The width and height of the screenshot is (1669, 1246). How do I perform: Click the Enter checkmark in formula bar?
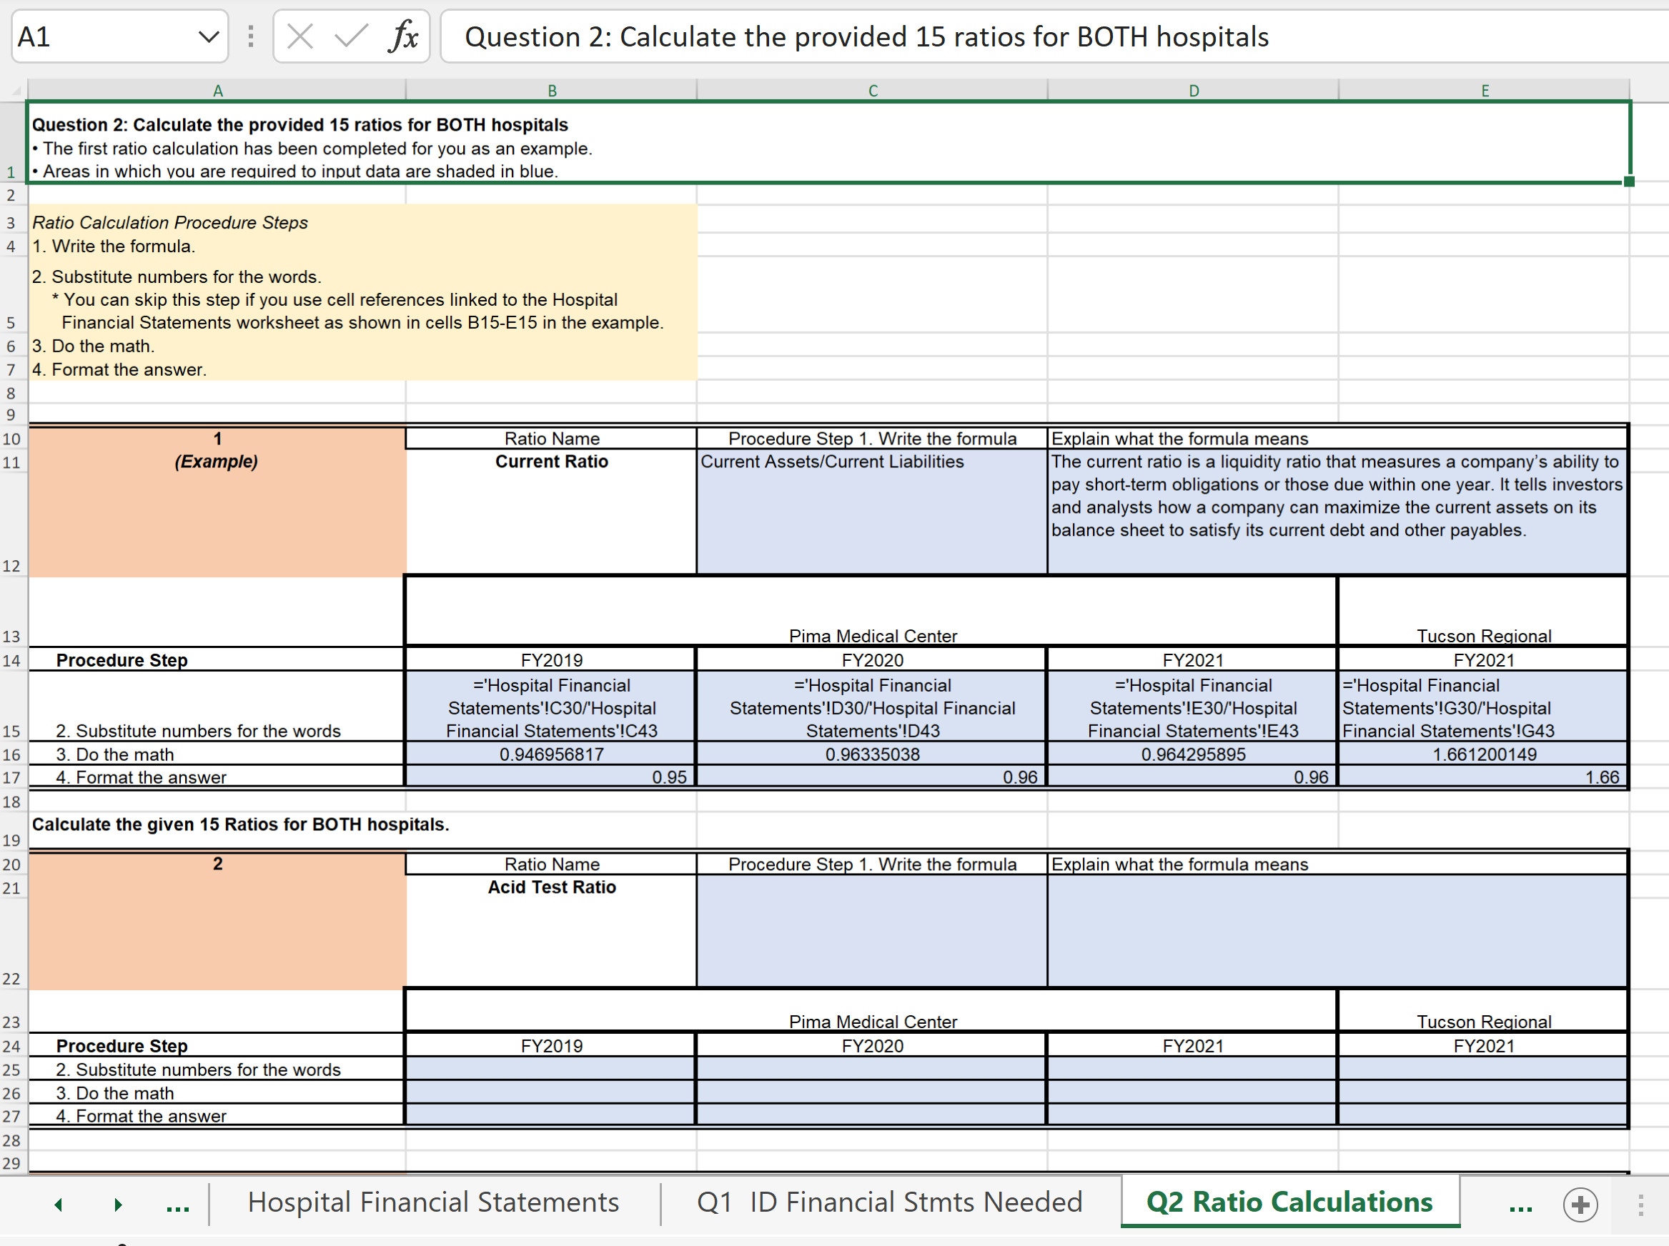click(351, 36)
